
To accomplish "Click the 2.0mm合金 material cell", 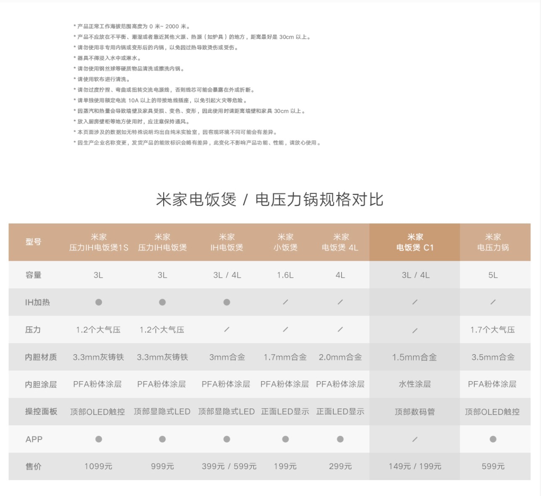I will tap(340, 357).
